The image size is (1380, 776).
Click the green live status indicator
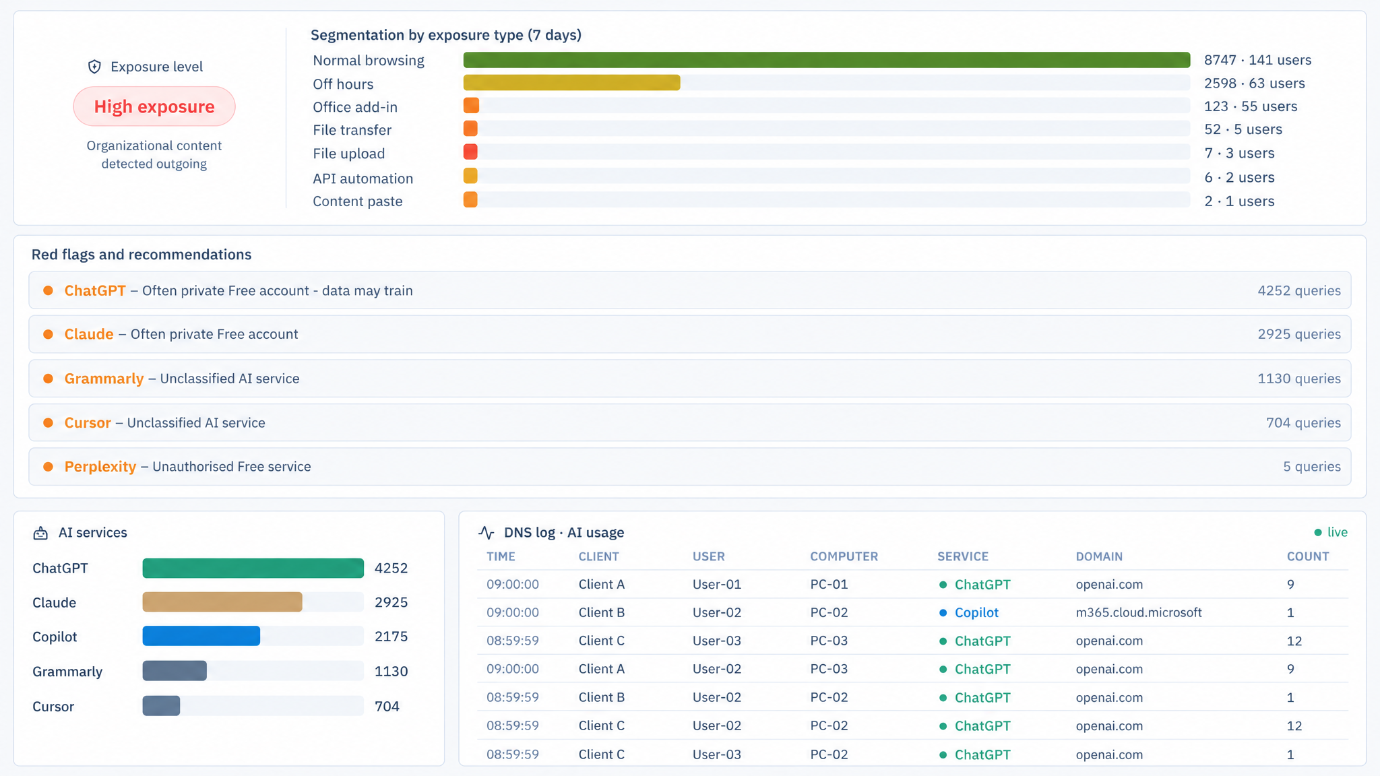pos(1331,532)
